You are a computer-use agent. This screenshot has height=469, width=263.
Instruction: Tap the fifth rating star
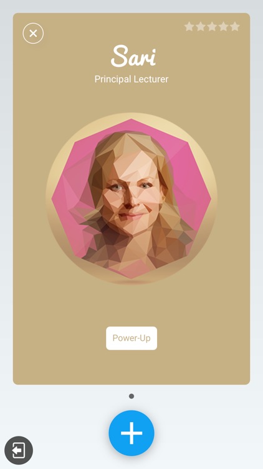235,26
